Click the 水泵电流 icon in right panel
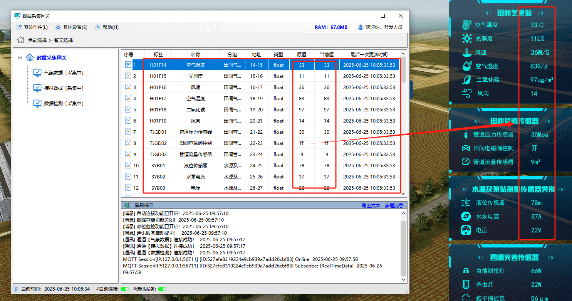Viewport: 572px width, 301px height. coord(466,216)
